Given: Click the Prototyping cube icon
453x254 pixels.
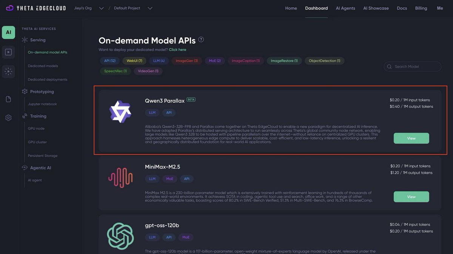Looking at the screenshot, I should [x=25, y=92].
